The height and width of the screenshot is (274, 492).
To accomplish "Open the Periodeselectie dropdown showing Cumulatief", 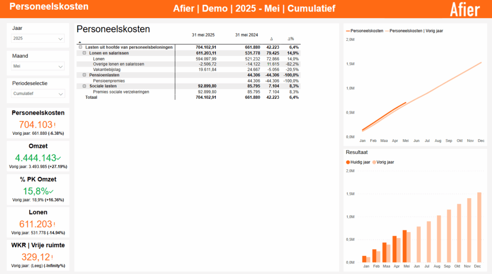I will [x=38, y=94].
